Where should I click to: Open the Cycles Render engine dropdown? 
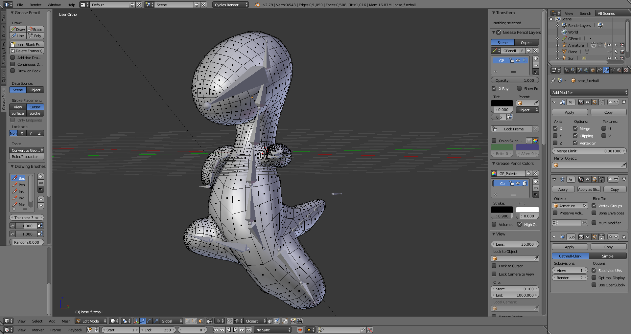point(231,5)
